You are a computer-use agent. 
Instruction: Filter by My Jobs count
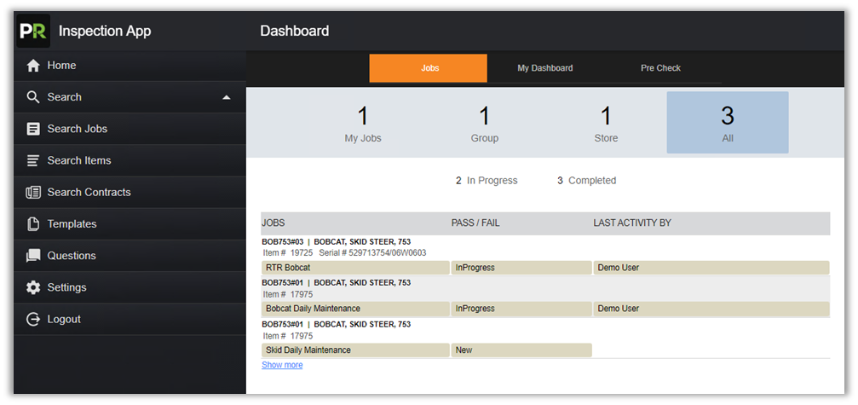363,124
